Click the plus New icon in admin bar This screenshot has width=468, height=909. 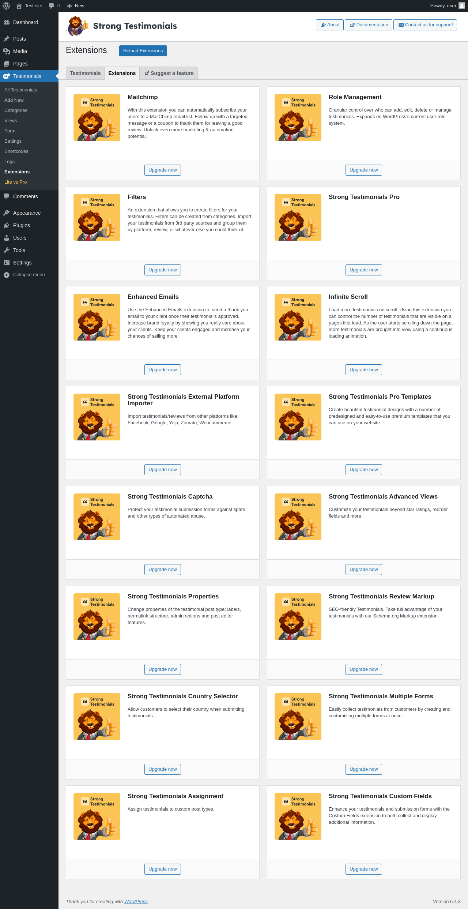tap(69, 6)
